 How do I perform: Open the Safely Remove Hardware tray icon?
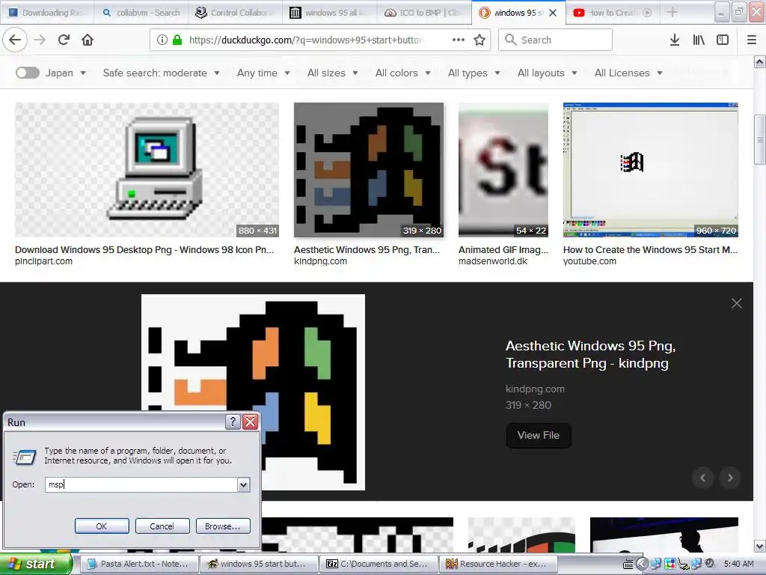coord(683,565)
